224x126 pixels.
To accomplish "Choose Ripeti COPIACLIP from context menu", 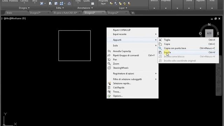I will [x=132, y=30].
